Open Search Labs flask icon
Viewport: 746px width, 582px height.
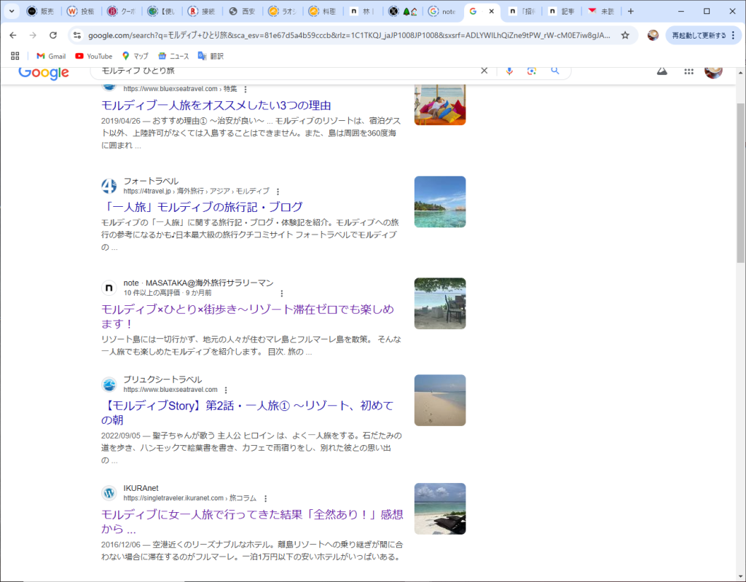click(x=662, y=71)
